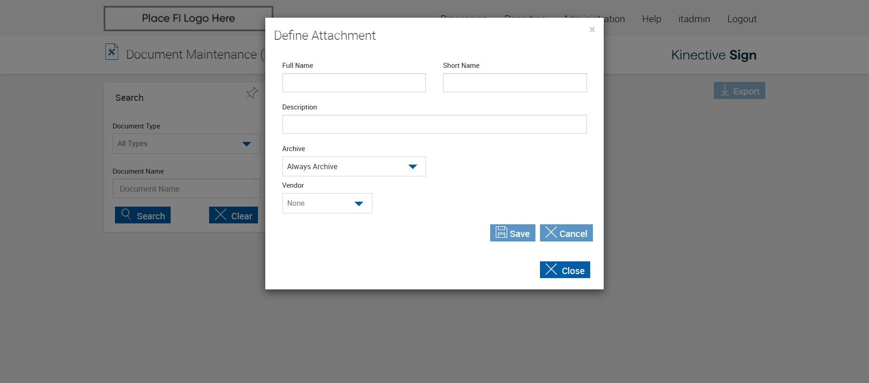The width and height of the screenshot is (869, 383).
Task: Click the Document Maintenance page icon
Action: pyautogui.click(x=112, y=52)
